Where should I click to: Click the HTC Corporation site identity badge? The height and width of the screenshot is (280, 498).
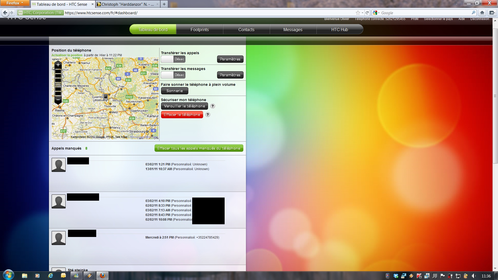point(40,13)
